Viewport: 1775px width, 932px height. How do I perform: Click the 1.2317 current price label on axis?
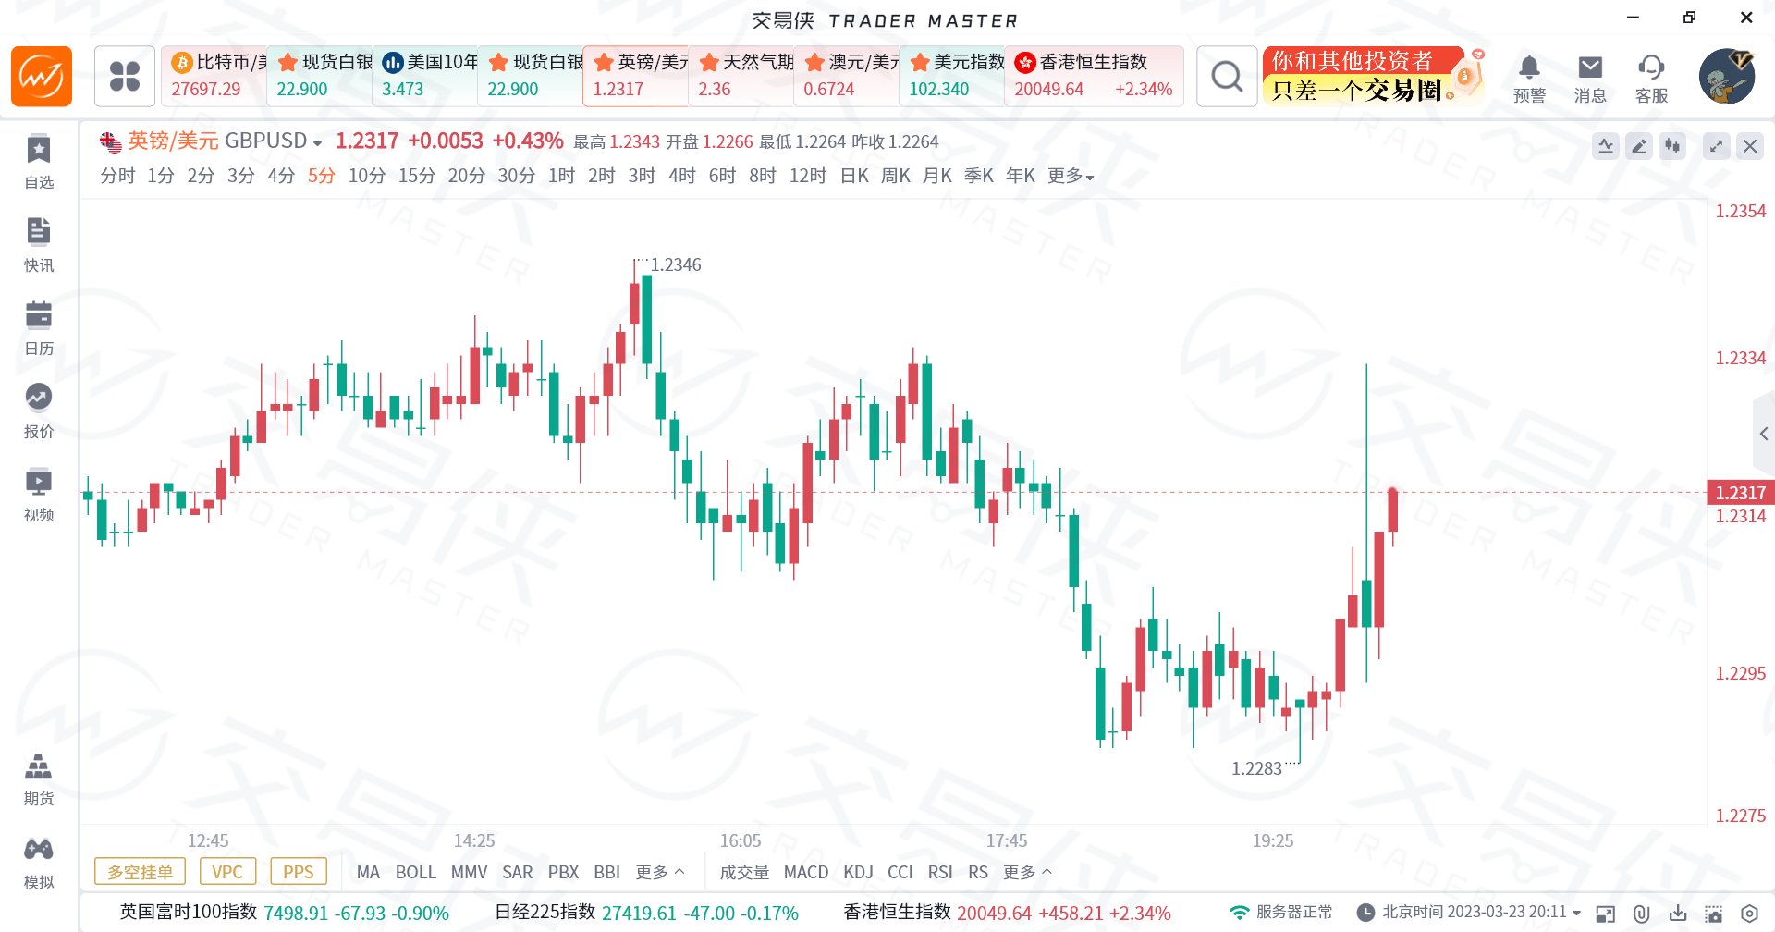pos(1741,493)
